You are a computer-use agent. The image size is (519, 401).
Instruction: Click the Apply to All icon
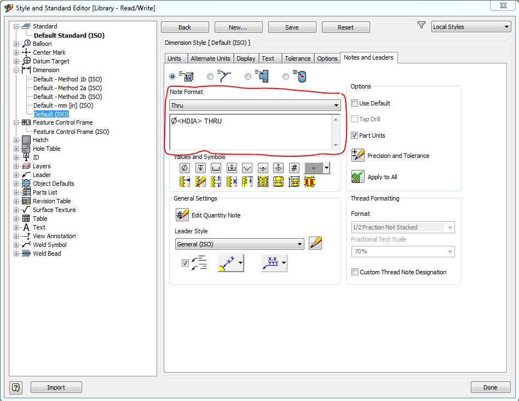point(358,177)
